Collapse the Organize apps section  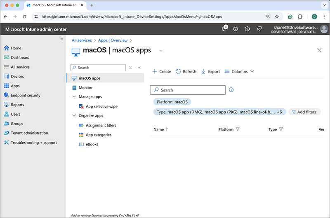[x=74, y=116]
